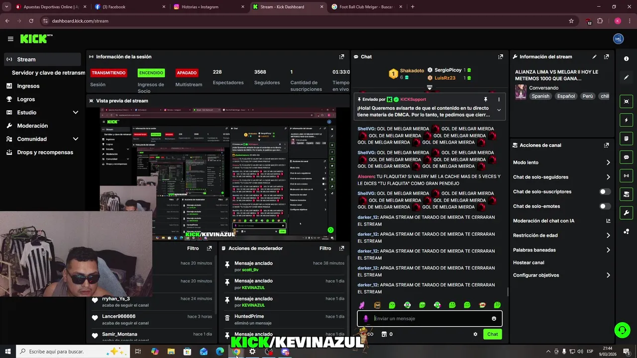The image size is (637, 358).
Task: Open Filtro in Acciones de moderador panel
Action: point(325,248)
